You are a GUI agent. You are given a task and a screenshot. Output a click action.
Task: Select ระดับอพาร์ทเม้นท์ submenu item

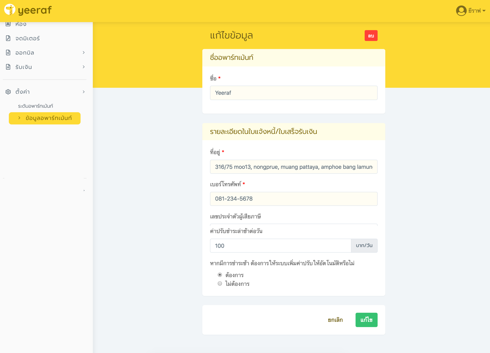pos(36,106)
